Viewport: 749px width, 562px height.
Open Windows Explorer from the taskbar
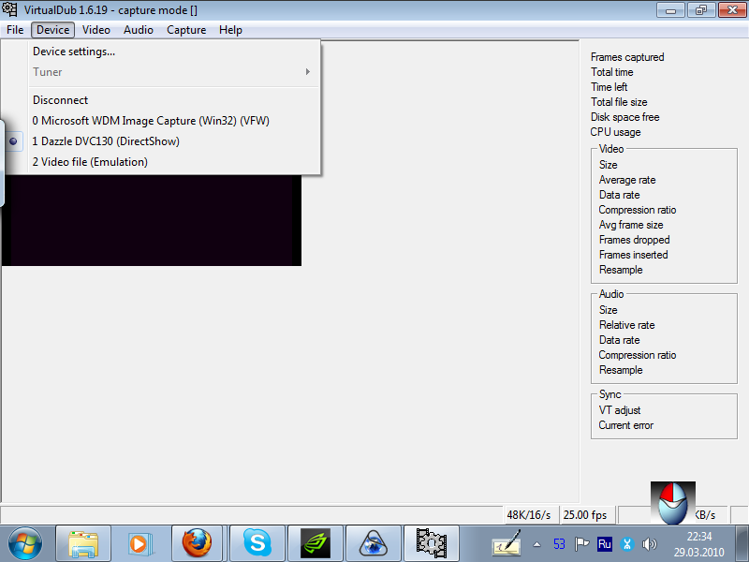pos(83,542)
